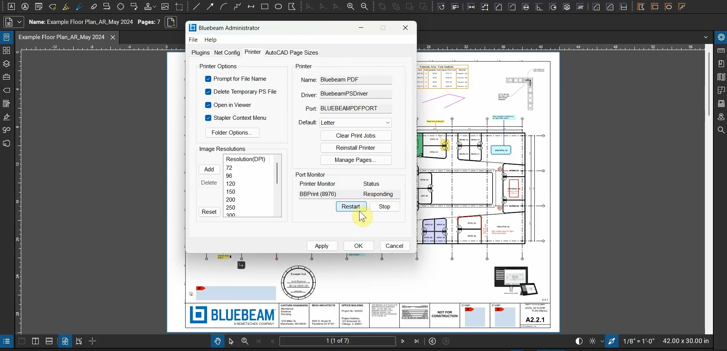
Task: Disable Stapler Context Menu option
Action: 208,118
